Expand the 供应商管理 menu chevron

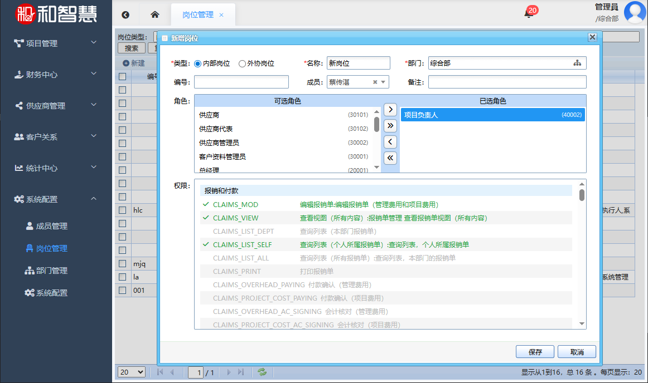pos(94,105)
